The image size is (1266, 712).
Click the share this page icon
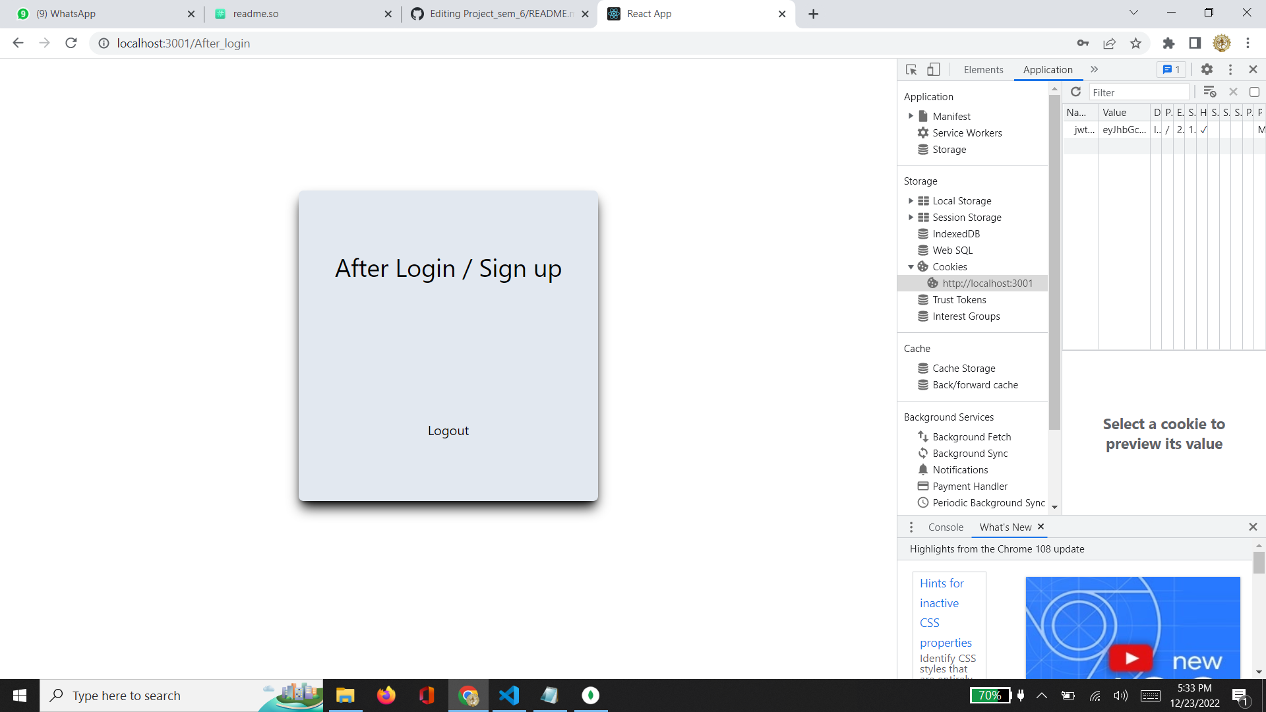coord(1109,44)
